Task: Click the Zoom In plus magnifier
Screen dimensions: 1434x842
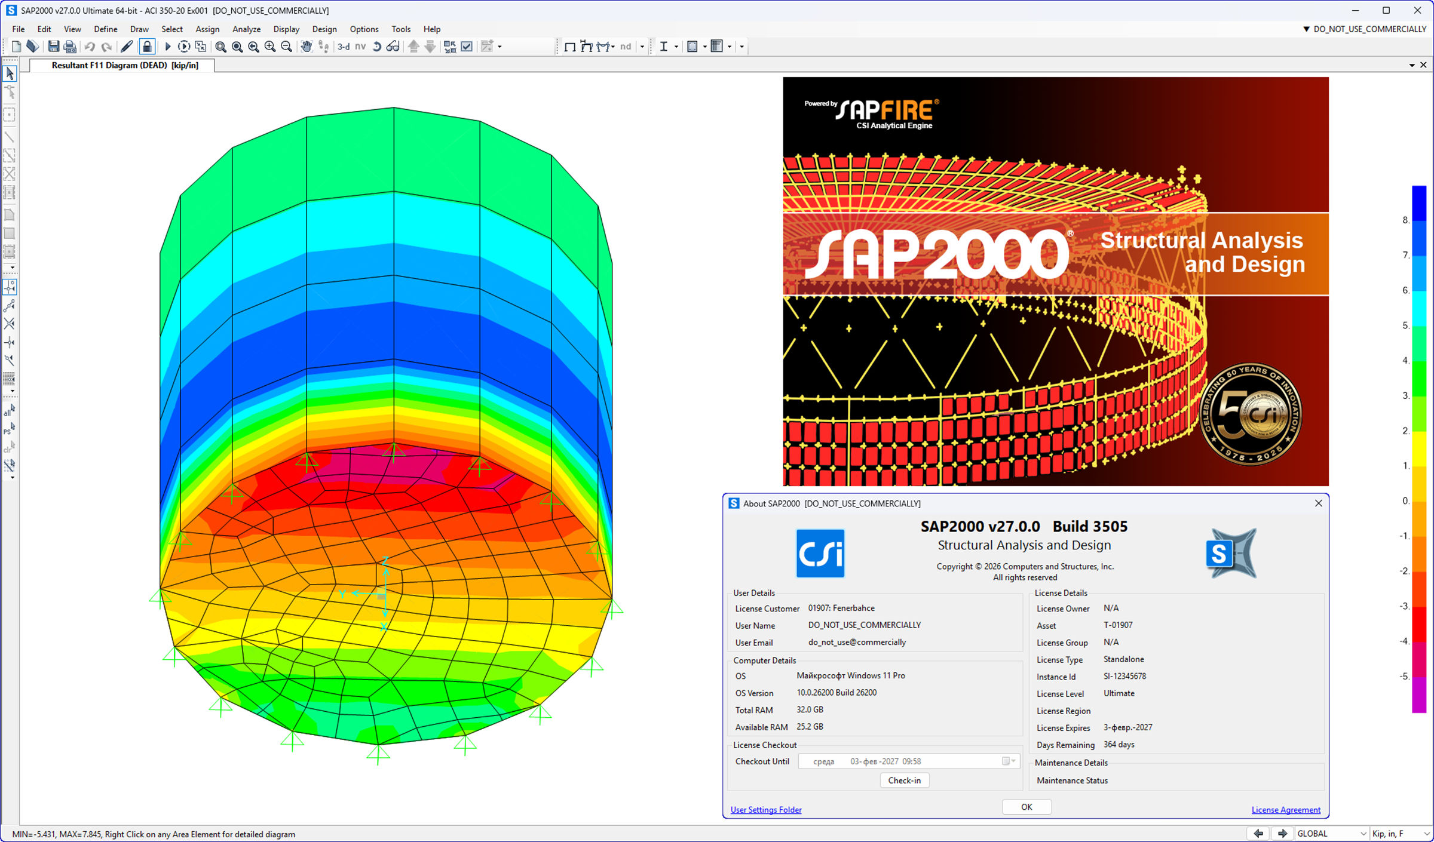Action: [x=270, y=47]
